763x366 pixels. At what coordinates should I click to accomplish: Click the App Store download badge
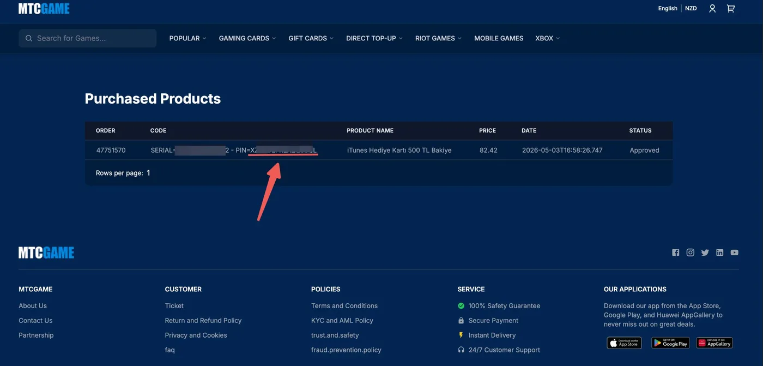(x=624, y=343)
